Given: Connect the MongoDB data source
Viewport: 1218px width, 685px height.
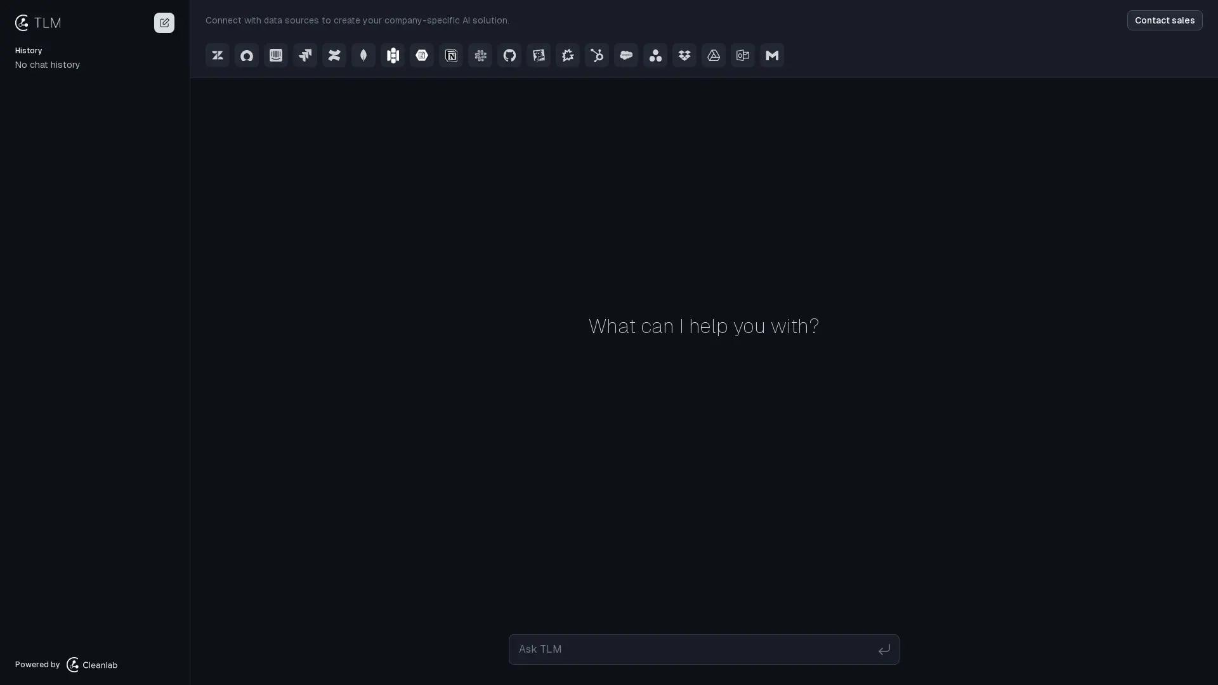Looking at the screenshot, I should tap(363, 55).
